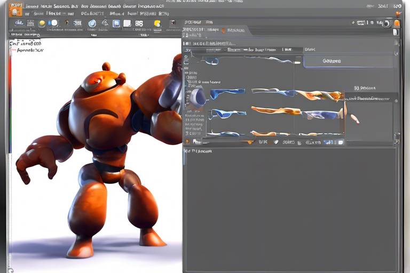Click the small orange icon in the panel tab strip
The image size is (410, 273).
coord(223,30)
